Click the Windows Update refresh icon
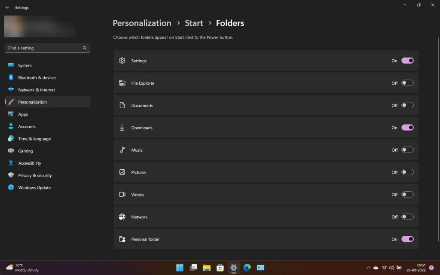The height and width of the screenshot is (275, 440). tap(11, 187)
